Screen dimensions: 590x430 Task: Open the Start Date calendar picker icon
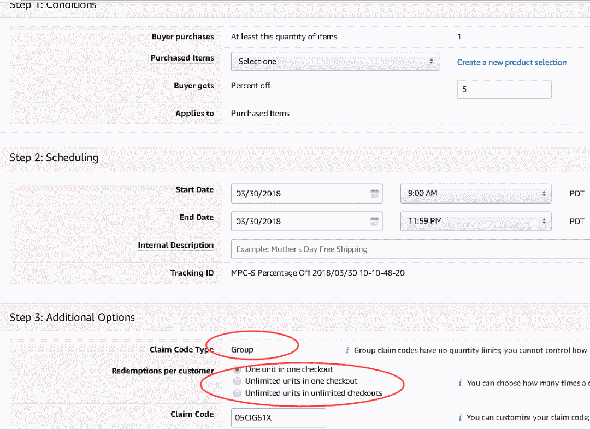tap(374, 193)
